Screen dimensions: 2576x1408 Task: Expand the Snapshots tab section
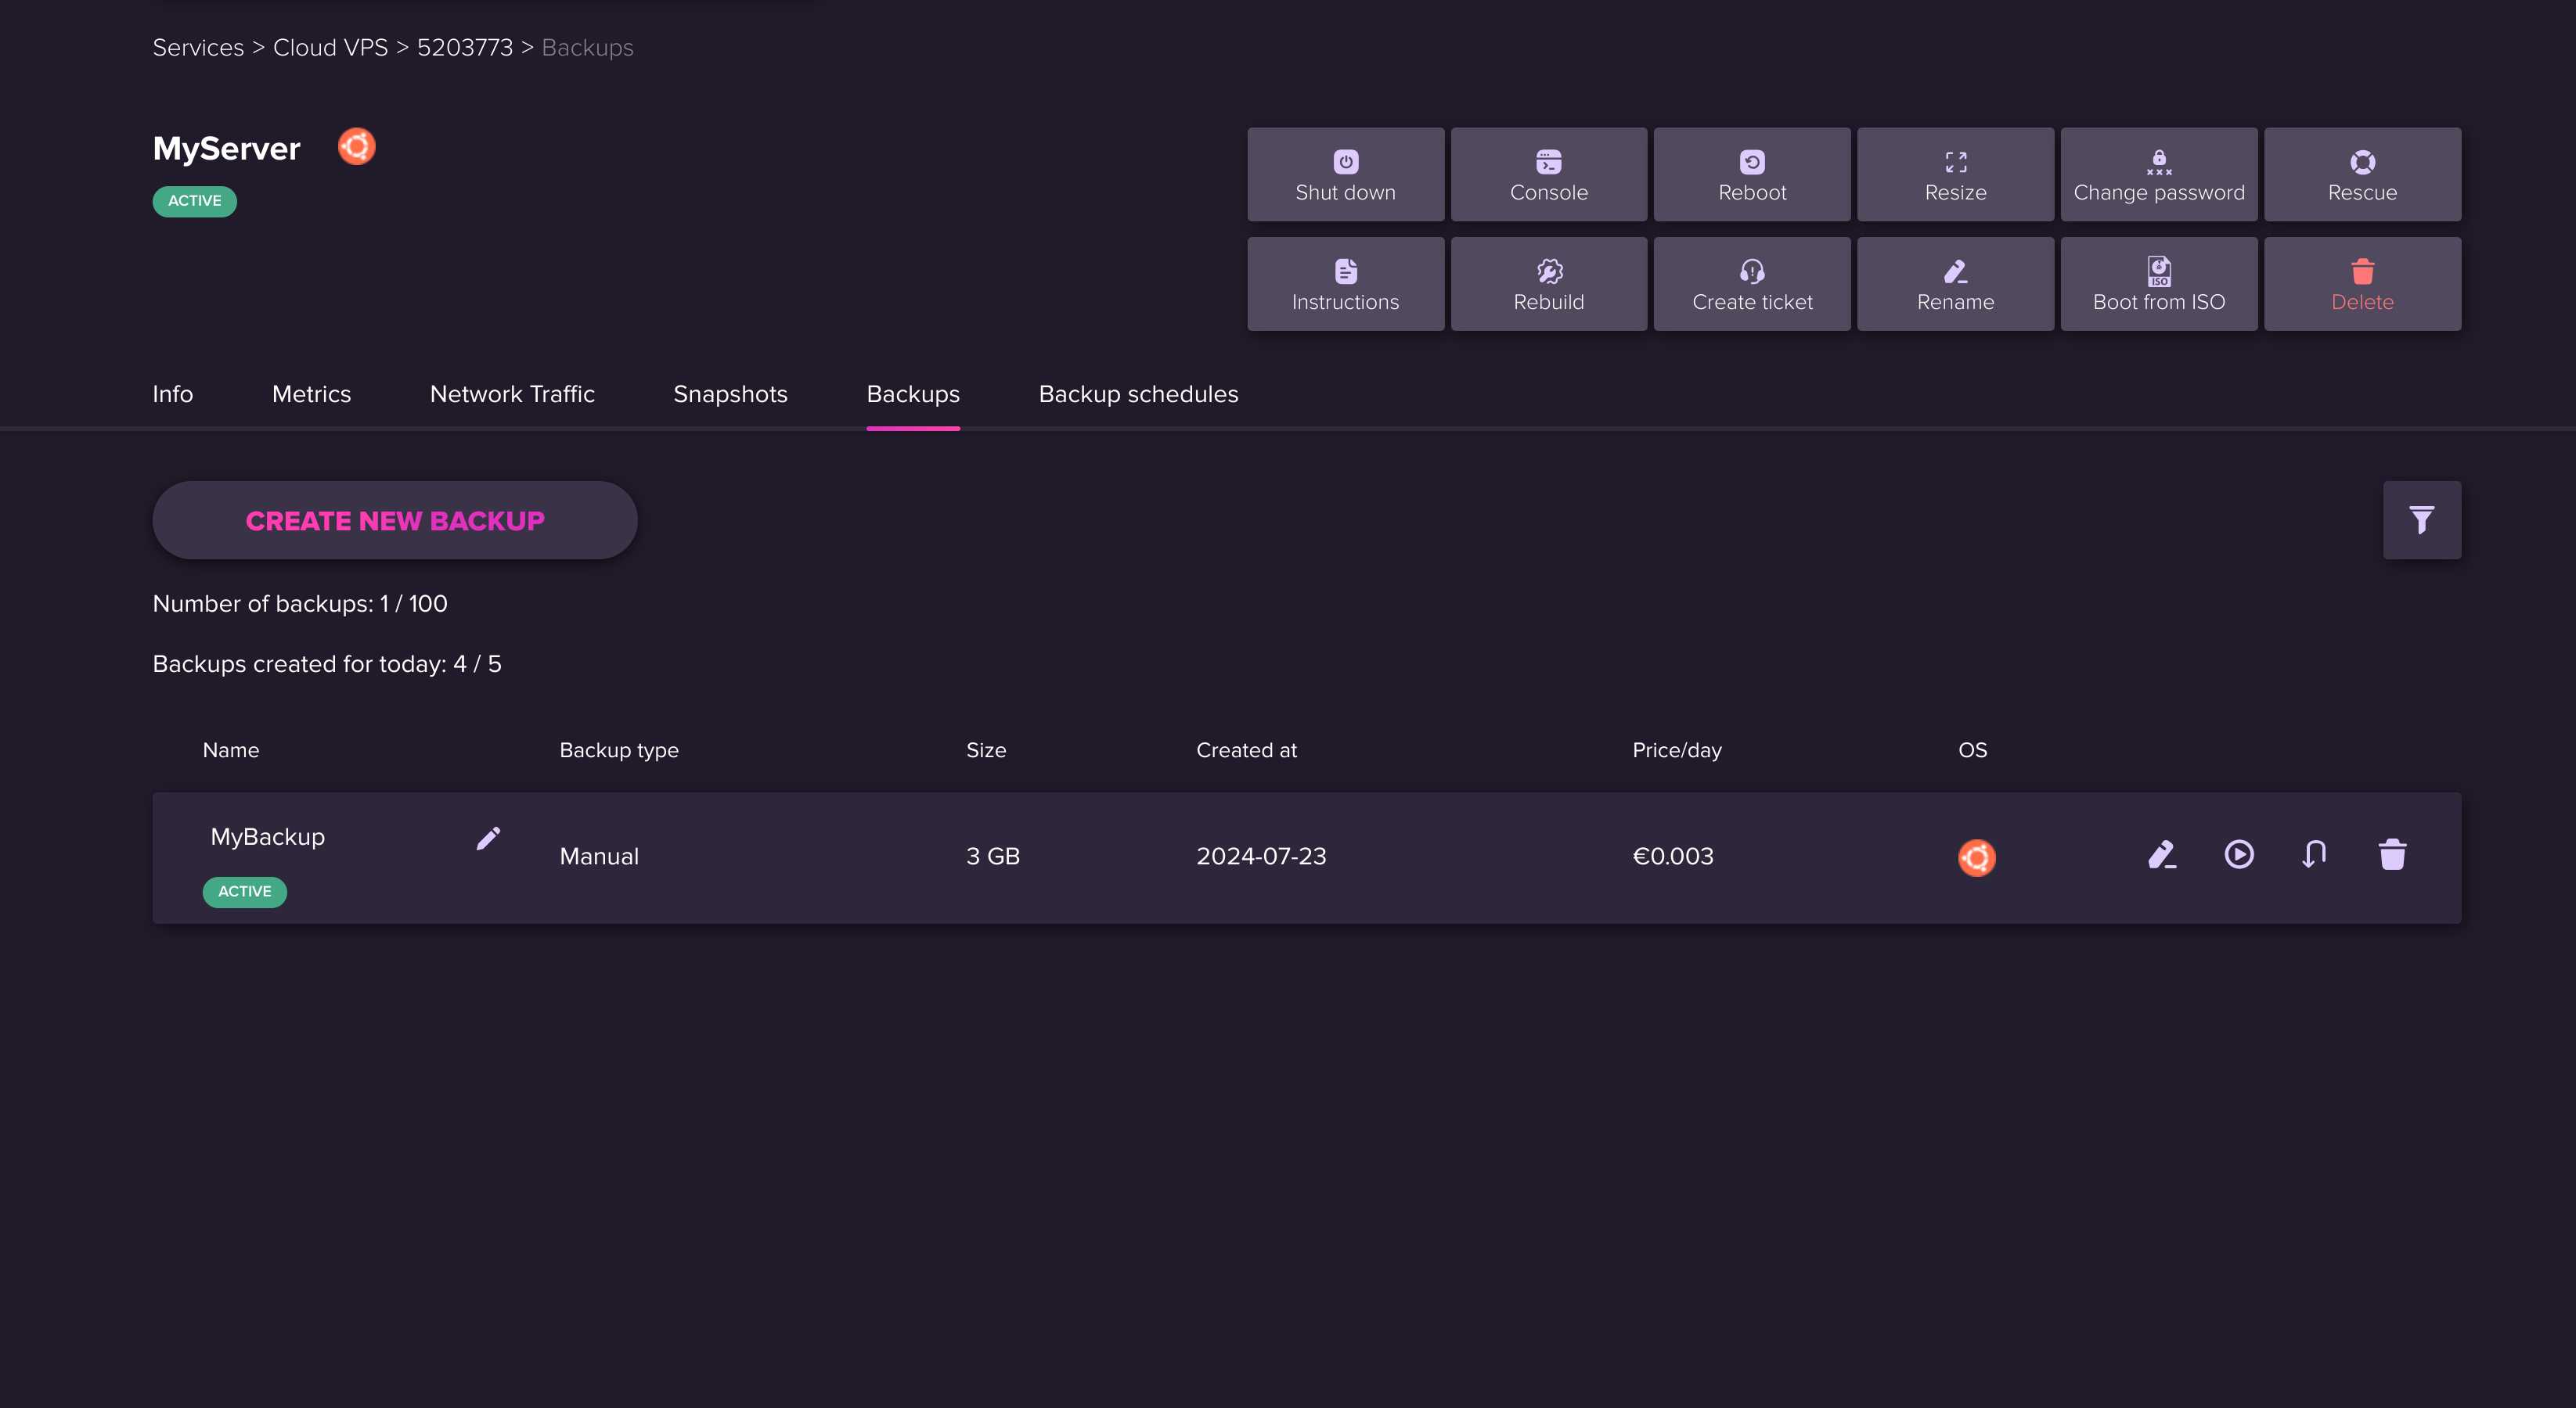click(730, 393)
